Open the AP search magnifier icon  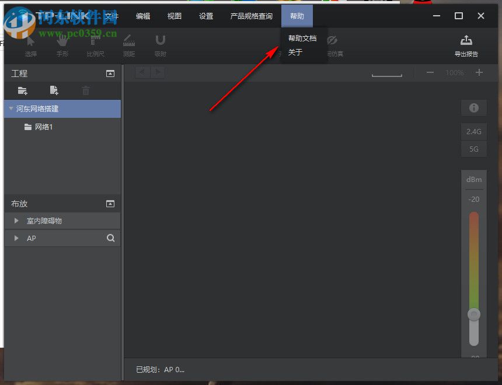tap(110, 238)
